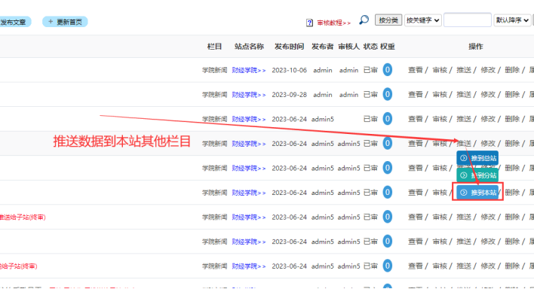
Task: Open the 默认降序 sort dropdown
Action: click(512, 20)
